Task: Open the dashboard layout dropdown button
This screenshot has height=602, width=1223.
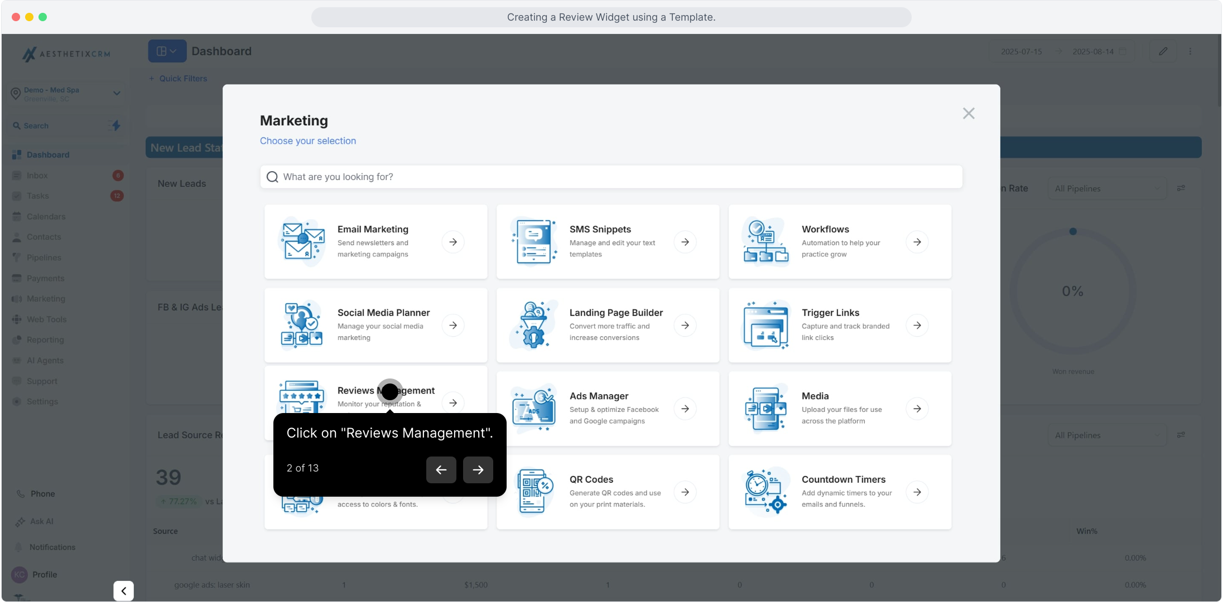Action: click(x=167, y=51)
